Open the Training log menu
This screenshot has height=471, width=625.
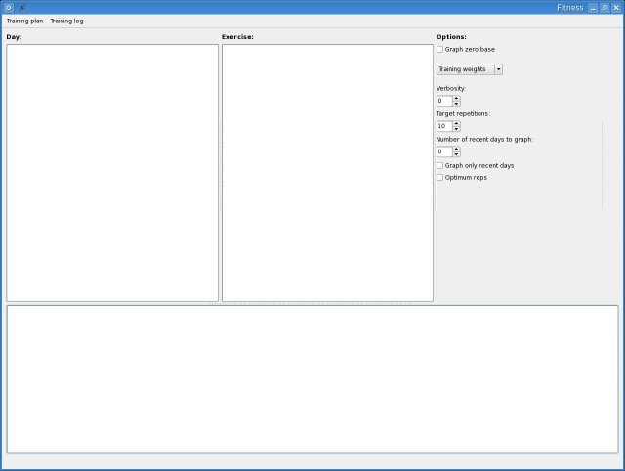click(x=66, y=21)
